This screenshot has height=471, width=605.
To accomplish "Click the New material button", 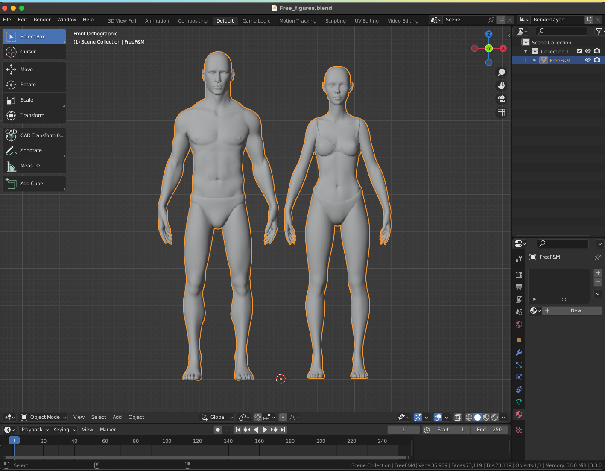I will click(576, 310).
